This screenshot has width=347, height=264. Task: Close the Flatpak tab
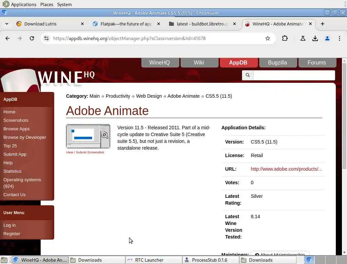click(159, 24)
